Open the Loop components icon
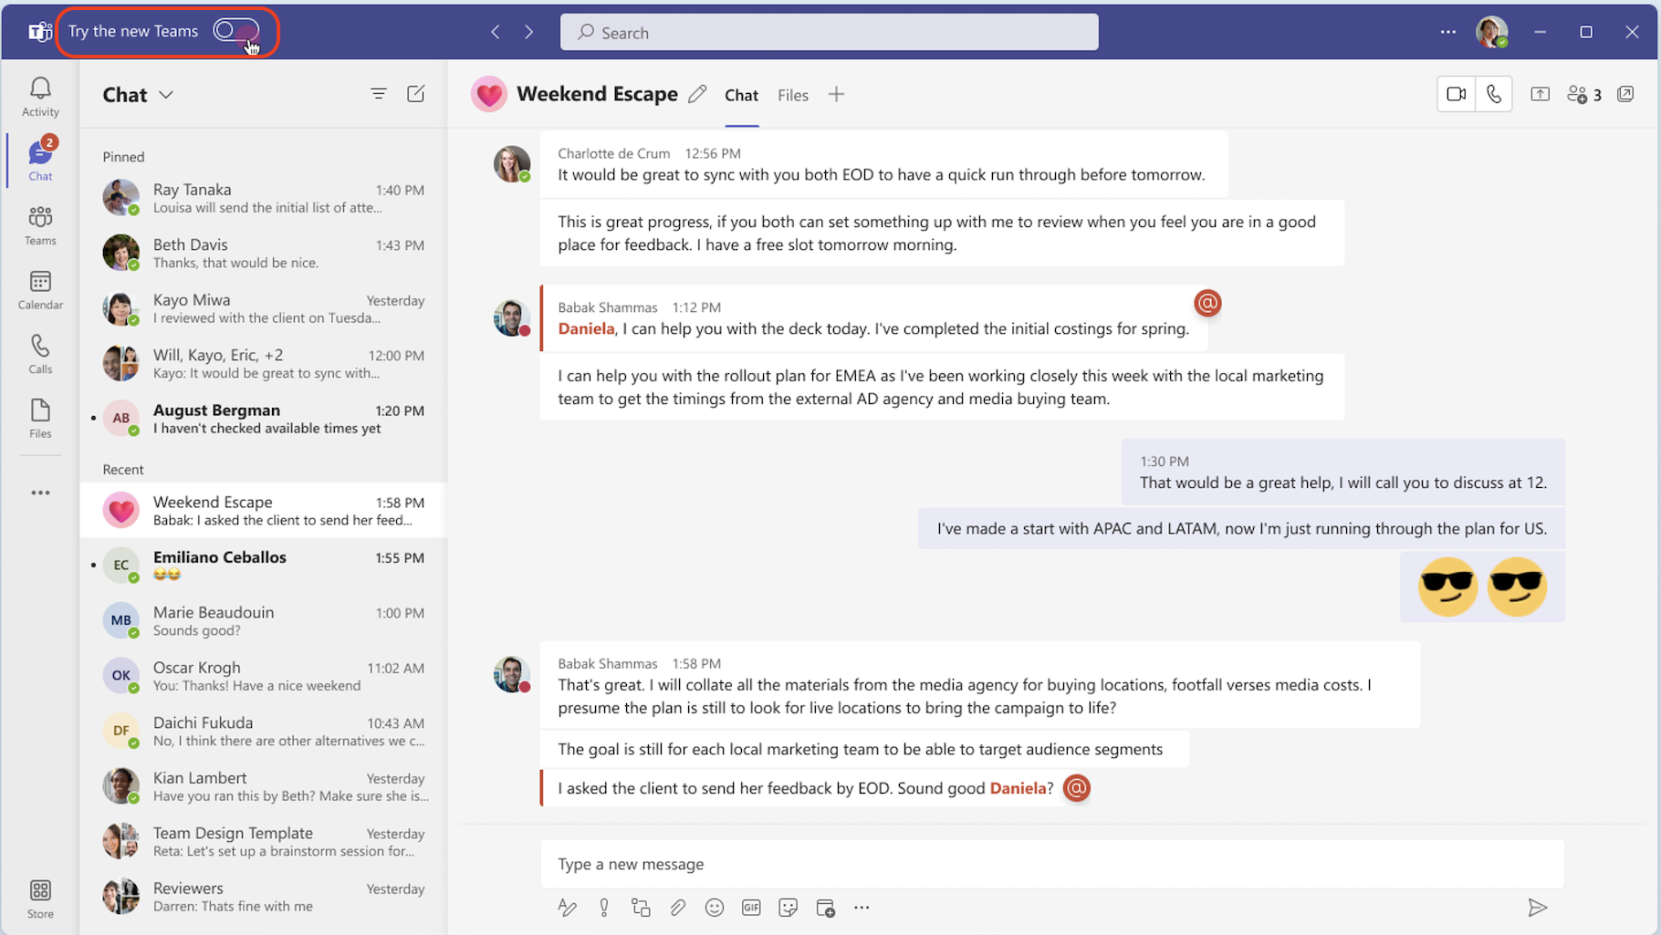The width and height of the screenshot is (1661, 935). tap(641, 908)
